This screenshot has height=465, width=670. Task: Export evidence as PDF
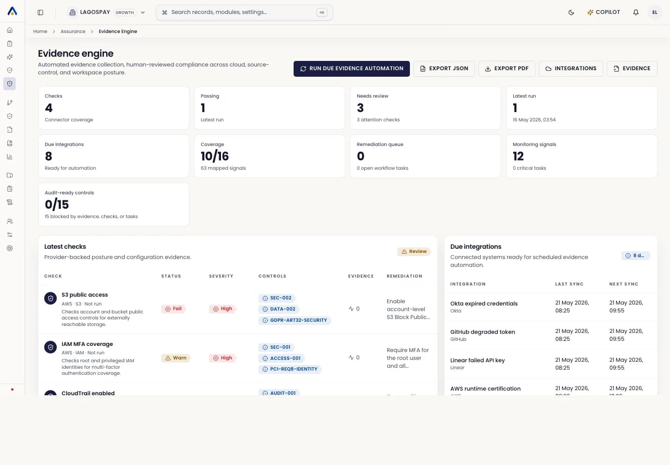tap(507, 69)
